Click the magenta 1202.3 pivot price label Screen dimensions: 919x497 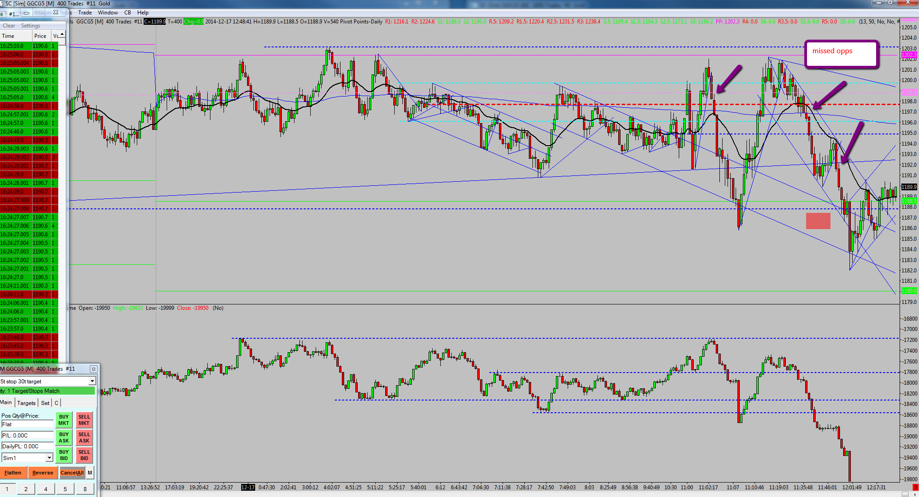(909, 55)
